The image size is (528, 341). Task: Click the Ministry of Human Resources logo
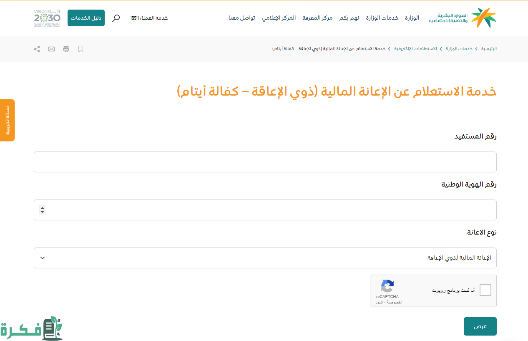tap(463, 18)
